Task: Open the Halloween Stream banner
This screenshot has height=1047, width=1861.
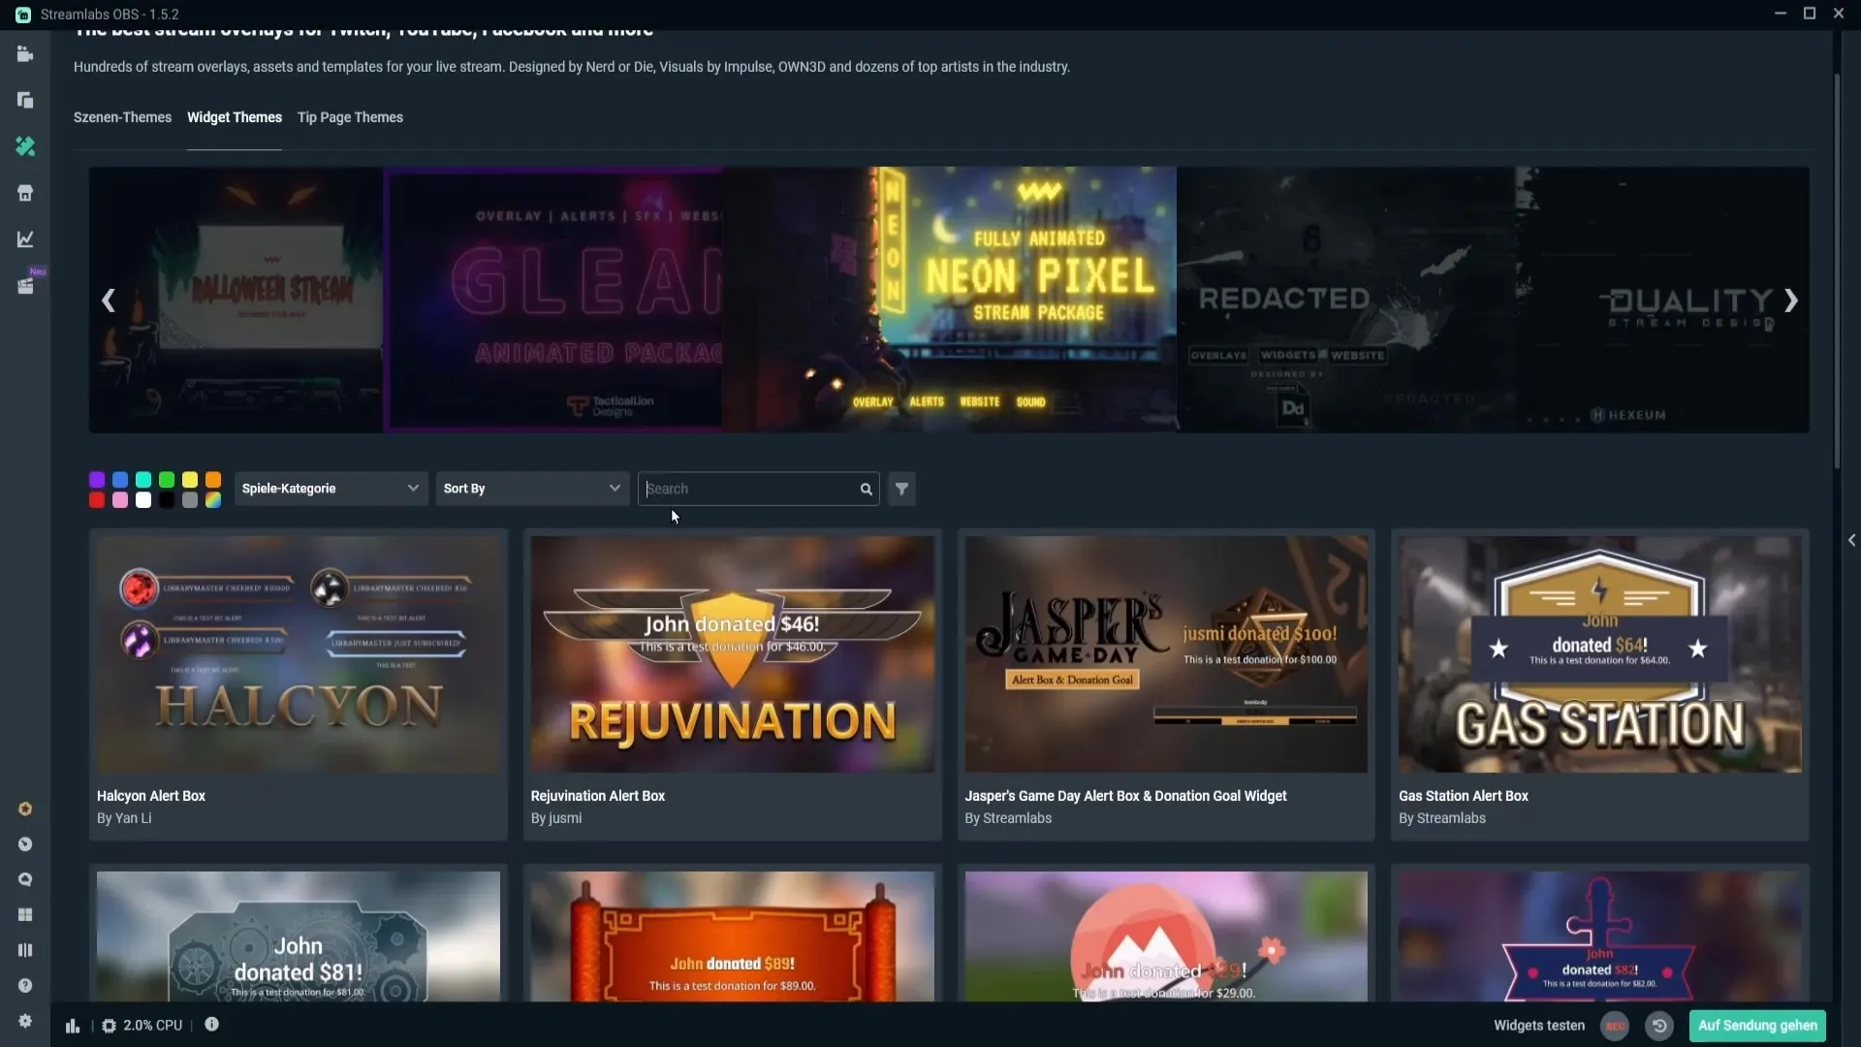Action: 237,300
